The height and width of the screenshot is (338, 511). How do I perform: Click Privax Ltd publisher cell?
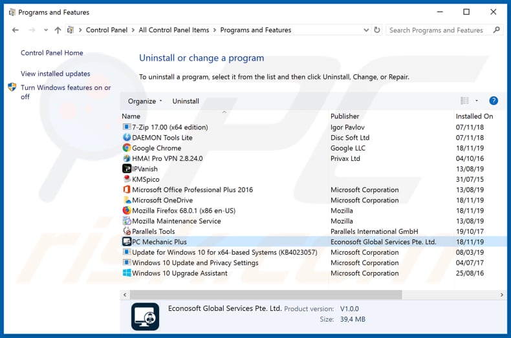pos(345,158)
